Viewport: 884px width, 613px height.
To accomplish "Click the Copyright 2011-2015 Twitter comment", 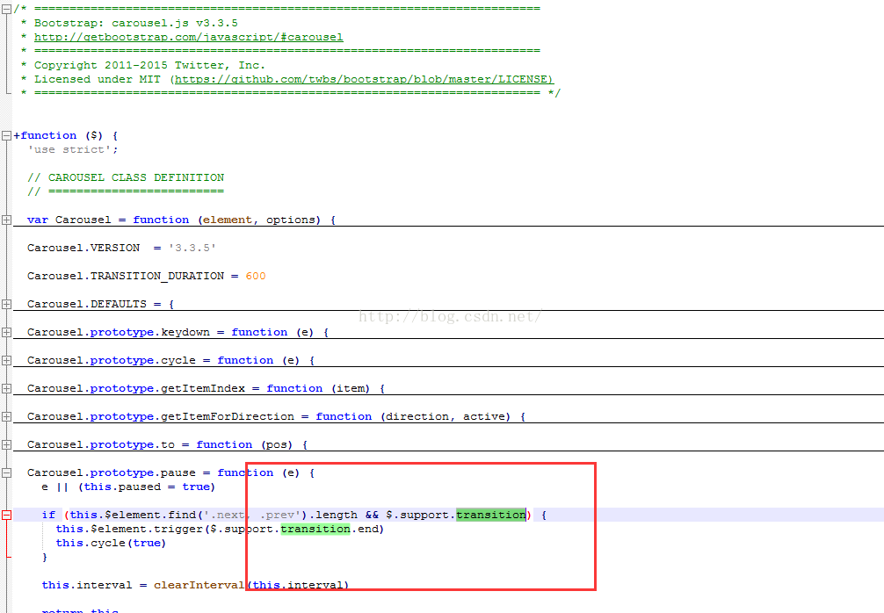I will point(149,65).
